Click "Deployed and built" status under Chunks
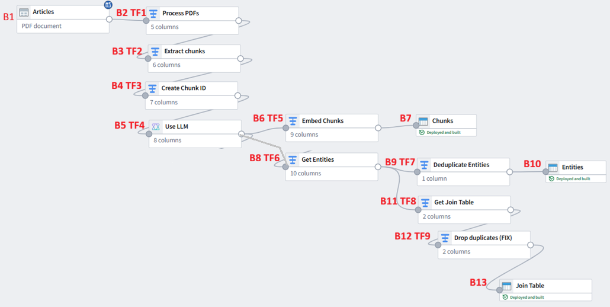The width and height of the screenshot is (610, 307). 443,132
